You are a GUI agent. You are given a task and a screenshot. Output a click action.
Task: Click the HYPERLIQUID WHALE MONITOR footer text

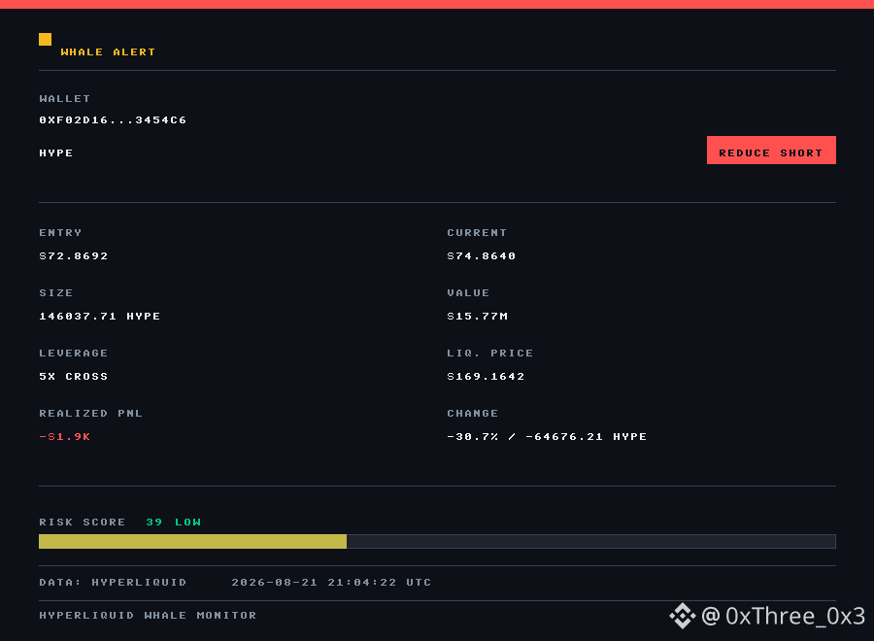tap(148, 615)
